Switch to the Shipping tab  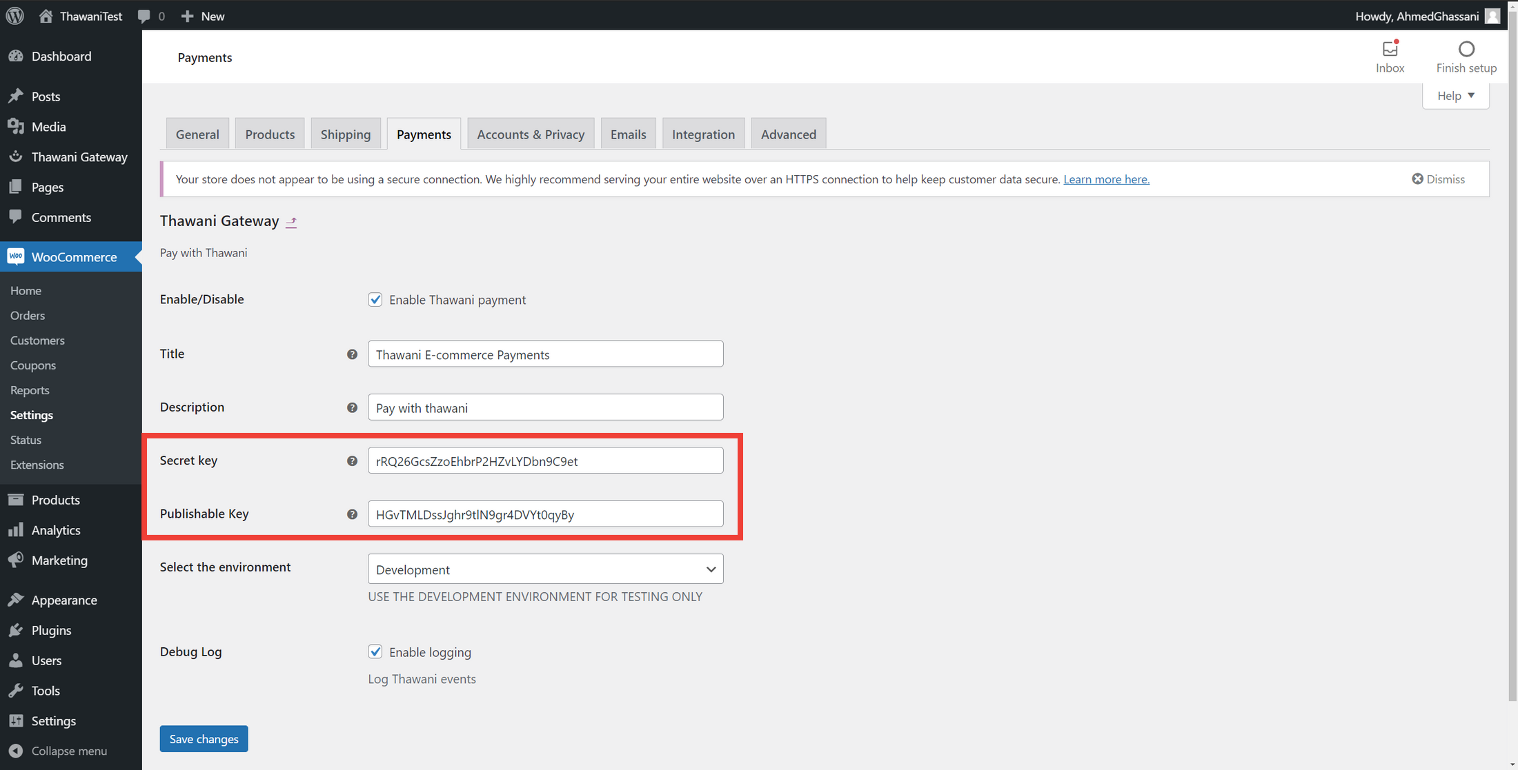tap(346, 134)
